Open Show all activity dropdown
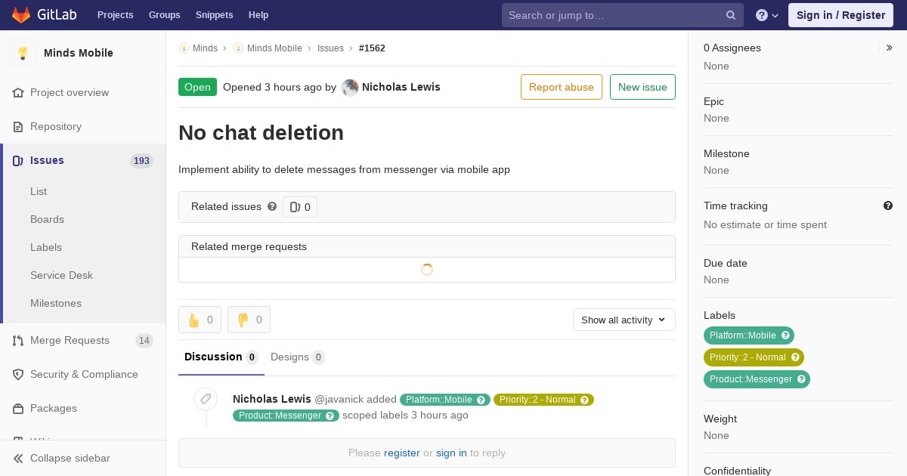Image resolution: width=907 pixels, height=476 pixels. click(624, 320)
